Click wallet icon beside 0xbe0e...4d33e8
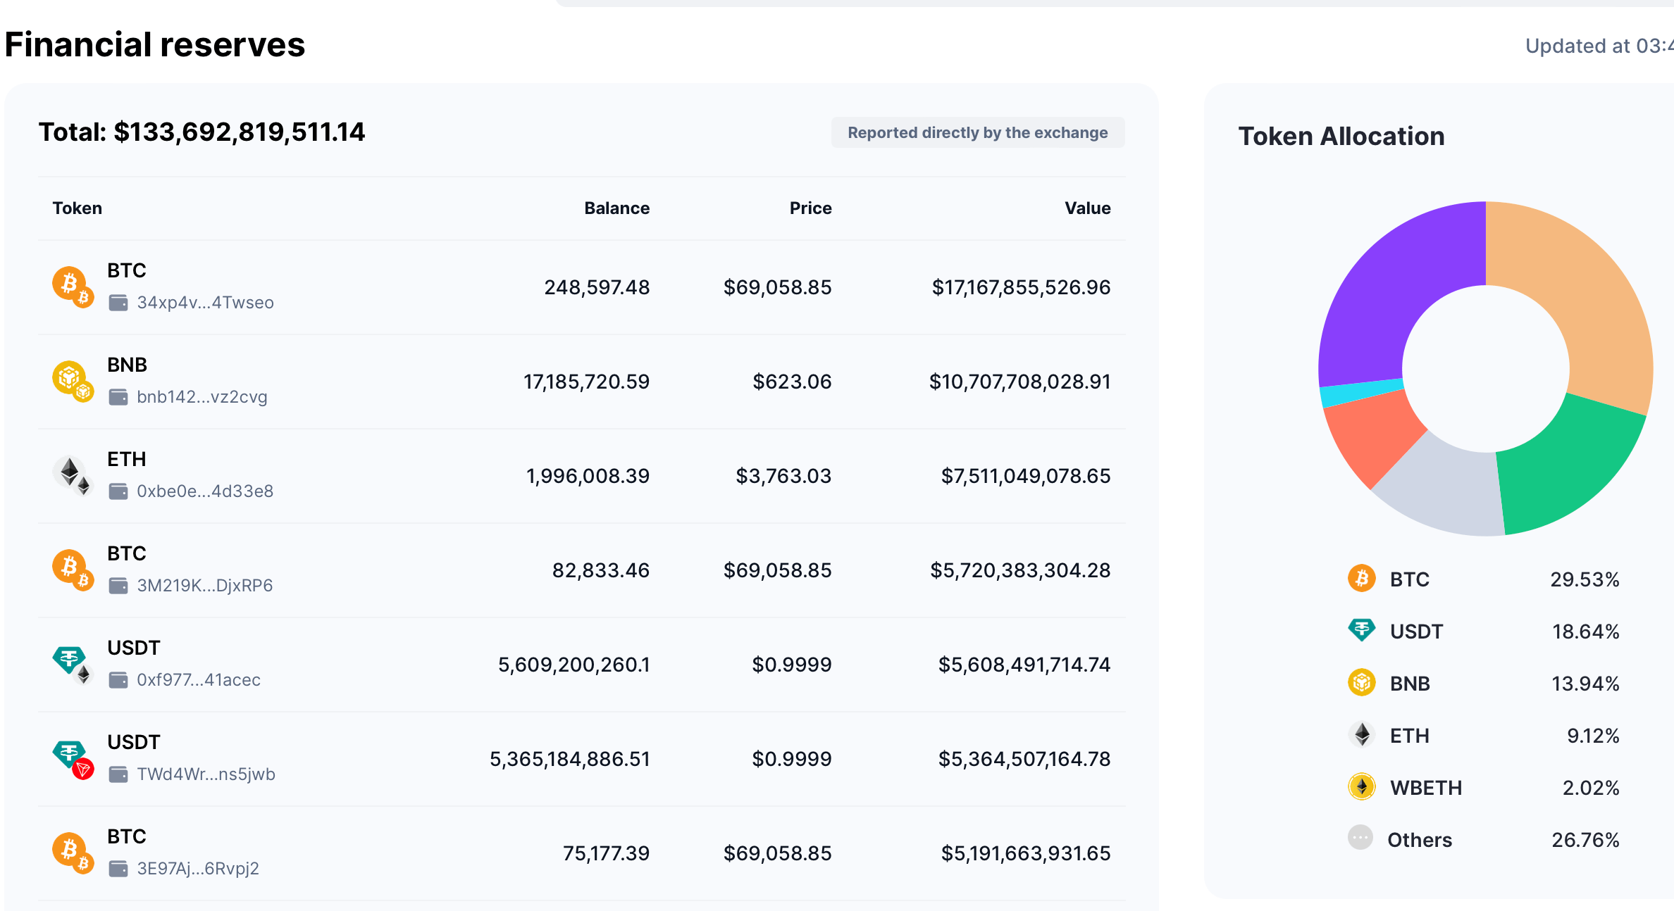1674x911 pixels. click(118, 491)
